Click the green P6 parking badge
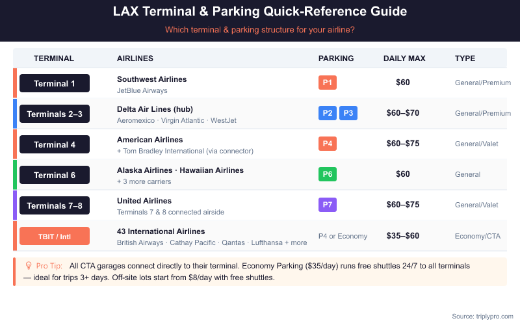This screenshot has height=325, width=520. tap(328, 175)
